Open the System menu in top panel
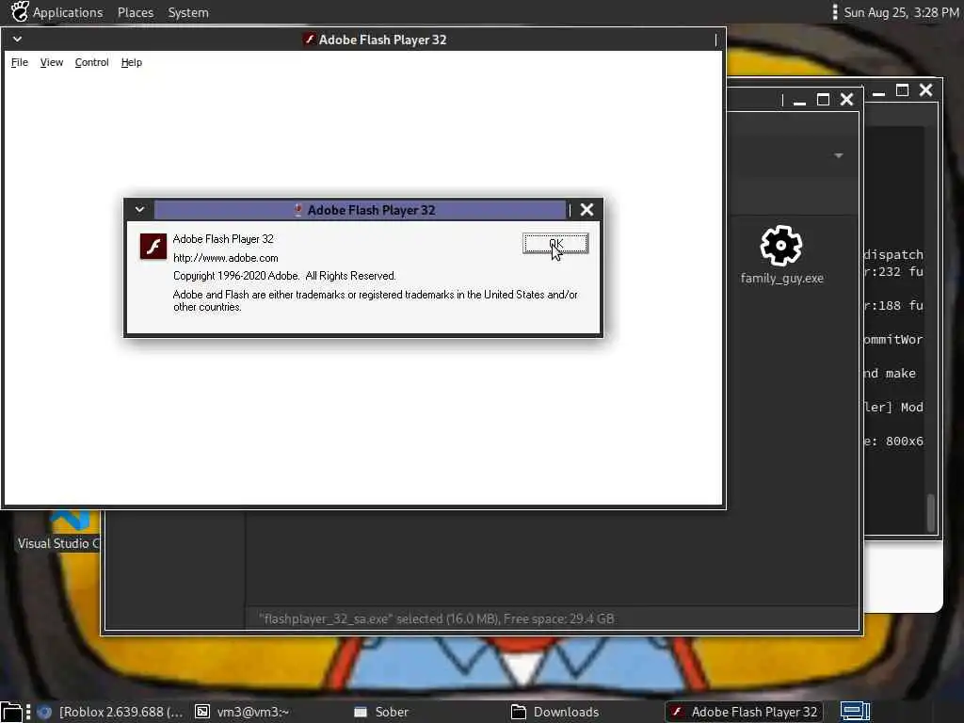Viewport: 964px width, 723px height. pos(188,12)
